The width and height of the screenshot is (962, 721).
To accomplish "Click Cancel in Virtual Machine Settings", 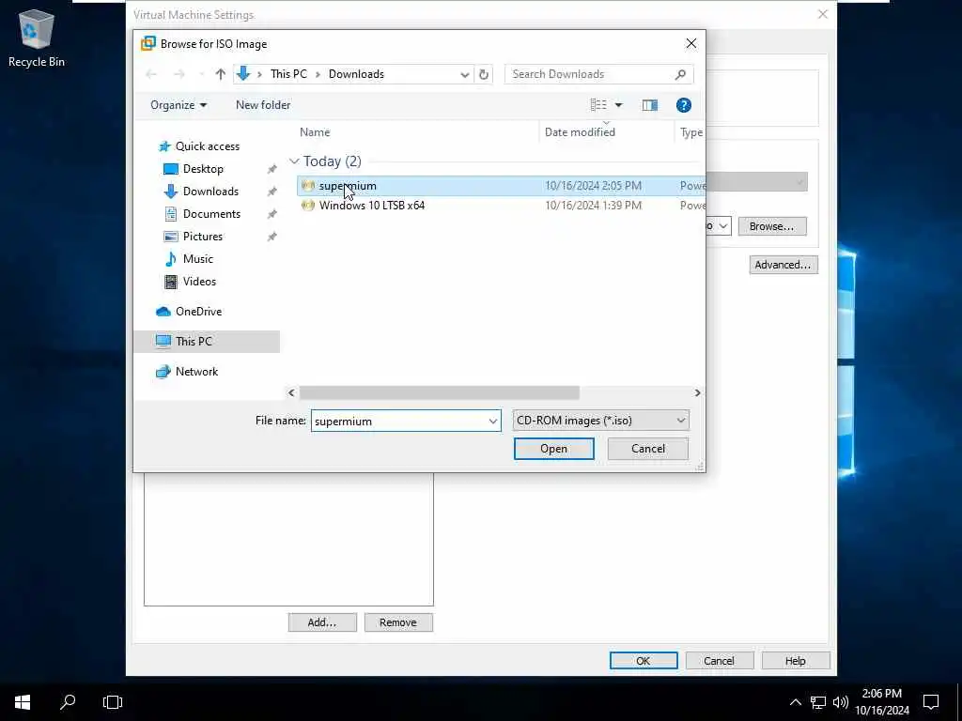I will click(x=719, y=660).
